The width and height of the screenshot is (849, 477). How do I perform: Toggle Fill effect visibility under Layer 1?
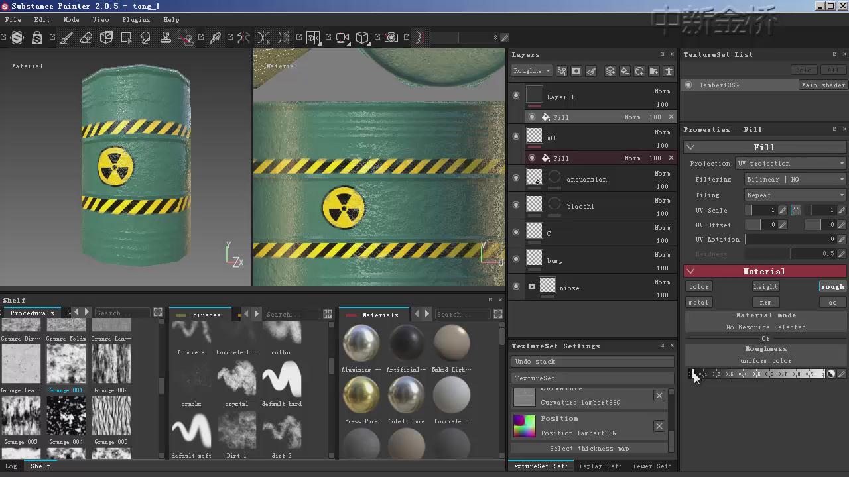click(x=532, y=117)
